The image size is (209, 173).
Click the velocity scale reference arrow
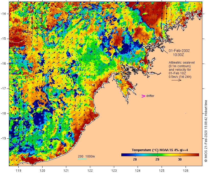(176, 80)
